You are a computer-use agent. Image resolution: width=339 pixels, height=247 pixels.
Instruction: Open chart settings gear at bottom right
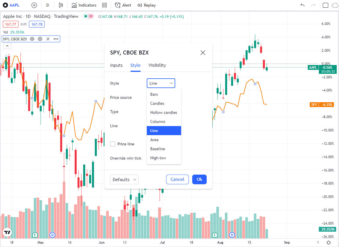[x=328, y=242]
